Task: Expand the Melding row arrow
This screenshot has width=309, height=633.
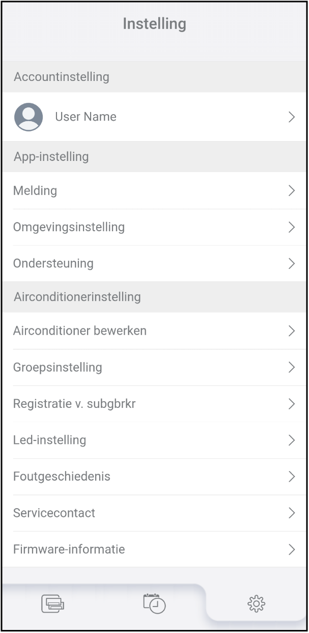Action: pyautogui.click(x=292, y=190)
